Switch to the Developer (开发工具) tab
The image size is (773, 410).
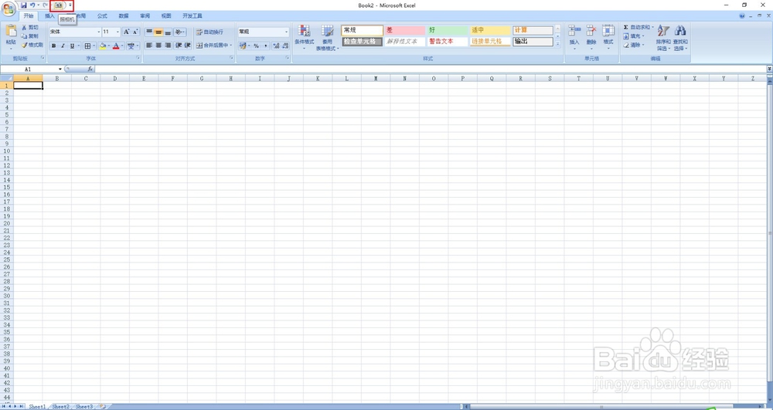(x=192, y=15)
